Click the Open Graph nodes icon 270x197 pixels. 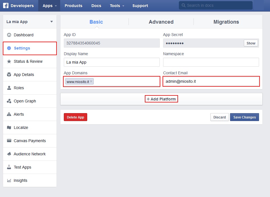point(9,101)
